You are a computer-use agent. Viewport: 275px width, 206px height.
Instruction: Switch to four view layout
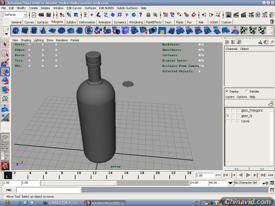coord(5,147)
